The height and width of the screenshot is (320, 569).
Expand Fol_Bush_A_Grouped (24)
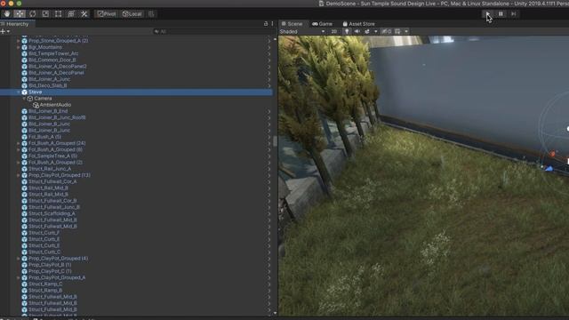click(x=18, y=143)
